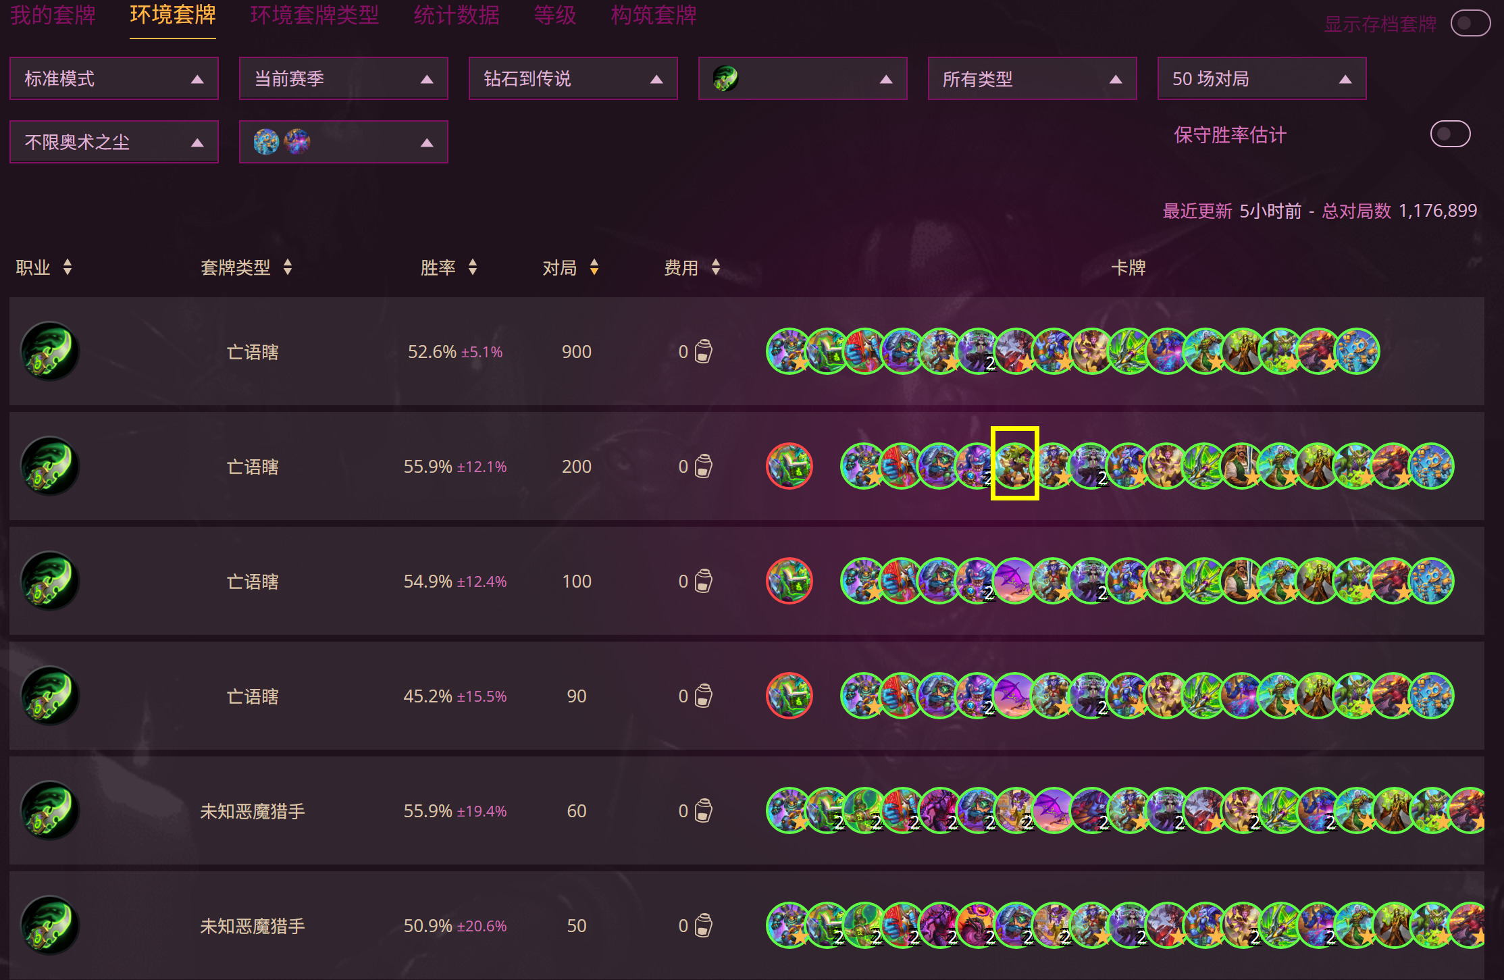Open the 标准模式 dropdown
The height and width of the screenshot is (980, 1504).
point(114,78)
